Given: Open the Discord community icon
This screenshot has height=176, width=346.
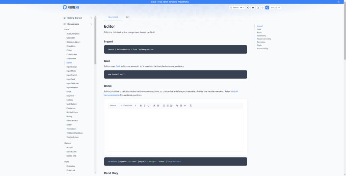Looking at the screenshot, I should click(x=253, y=7).
